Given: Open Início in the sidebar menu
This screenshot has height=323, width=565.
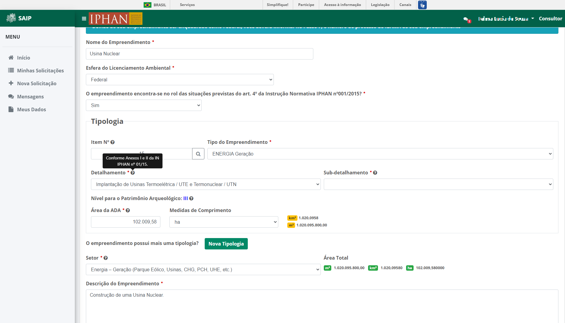Looking at the screenshot, I should [x=24, y=58].
